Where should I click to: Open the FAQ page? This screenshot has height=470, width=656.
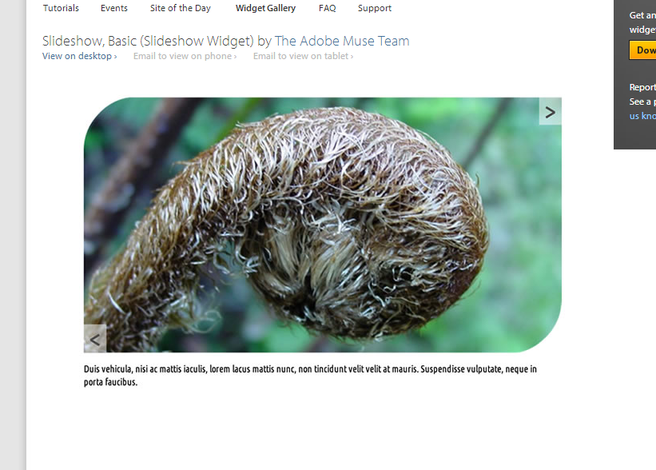pos(327,8)
